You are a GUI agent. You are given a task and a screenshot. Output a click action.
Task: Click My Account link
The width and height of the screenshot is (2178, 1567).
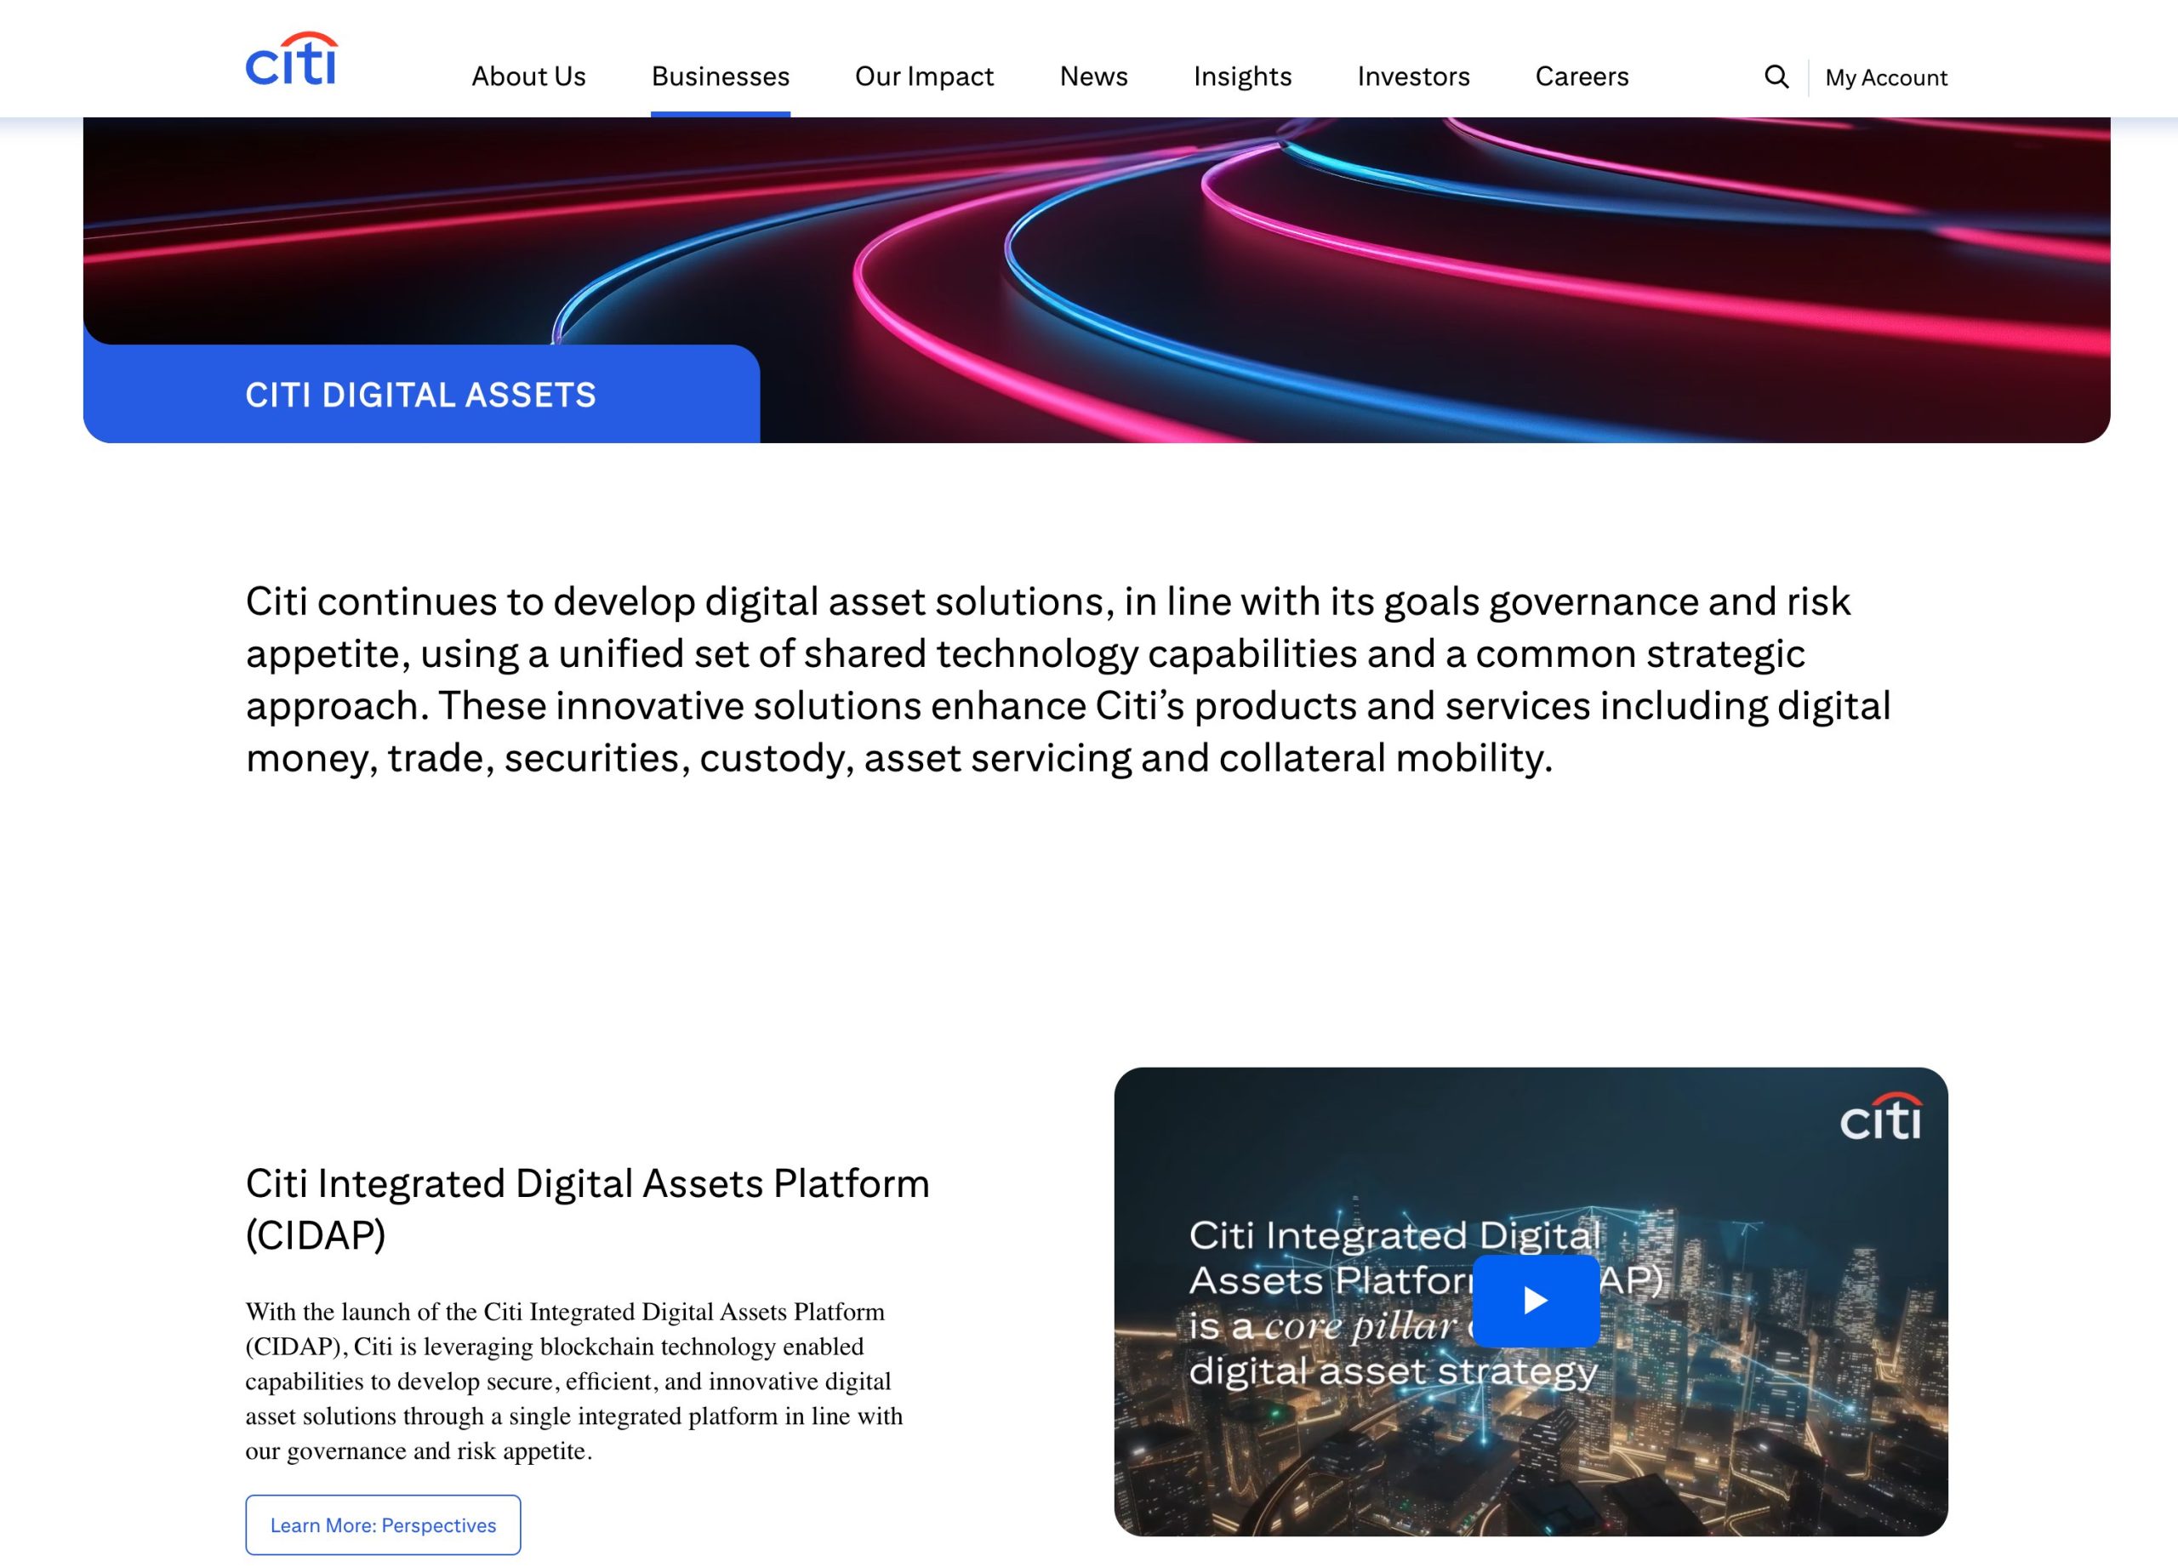pyautogui.click(x=1885, y=77)
